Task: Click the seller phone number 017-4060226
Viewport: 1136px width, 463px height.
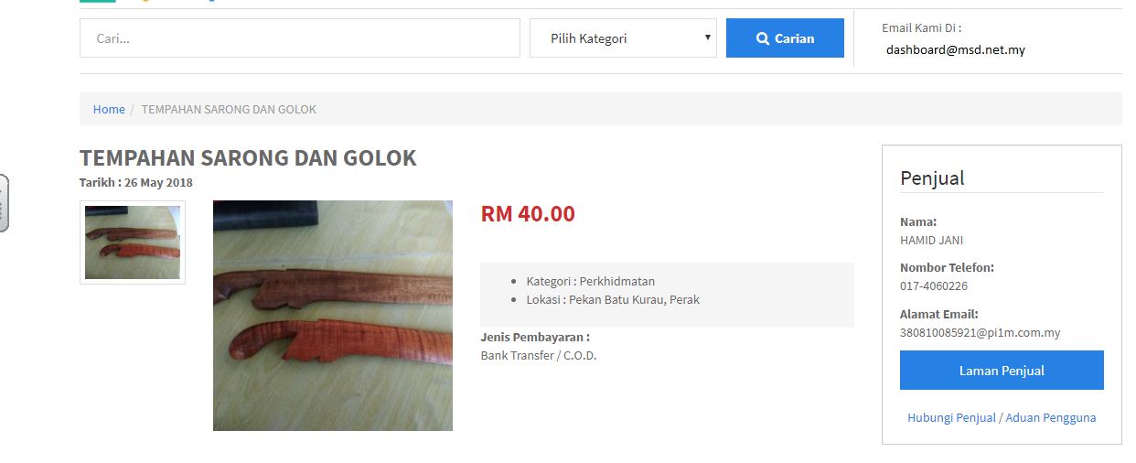Action: 934,286
